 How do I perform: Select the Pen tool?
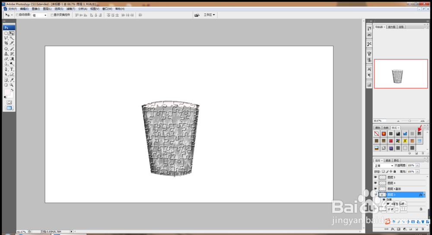point(6,69)
